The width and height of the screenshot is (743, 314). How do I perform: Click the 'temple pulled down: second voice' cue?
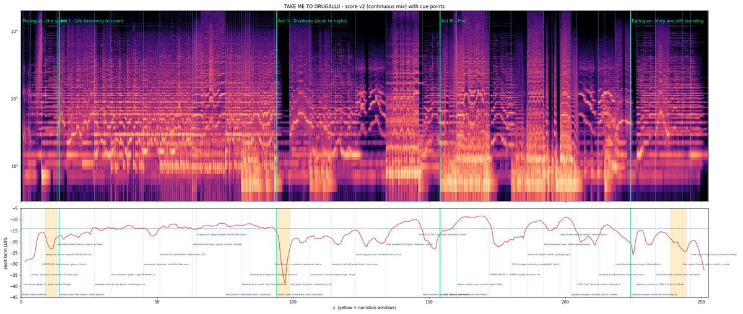point(622,274)
